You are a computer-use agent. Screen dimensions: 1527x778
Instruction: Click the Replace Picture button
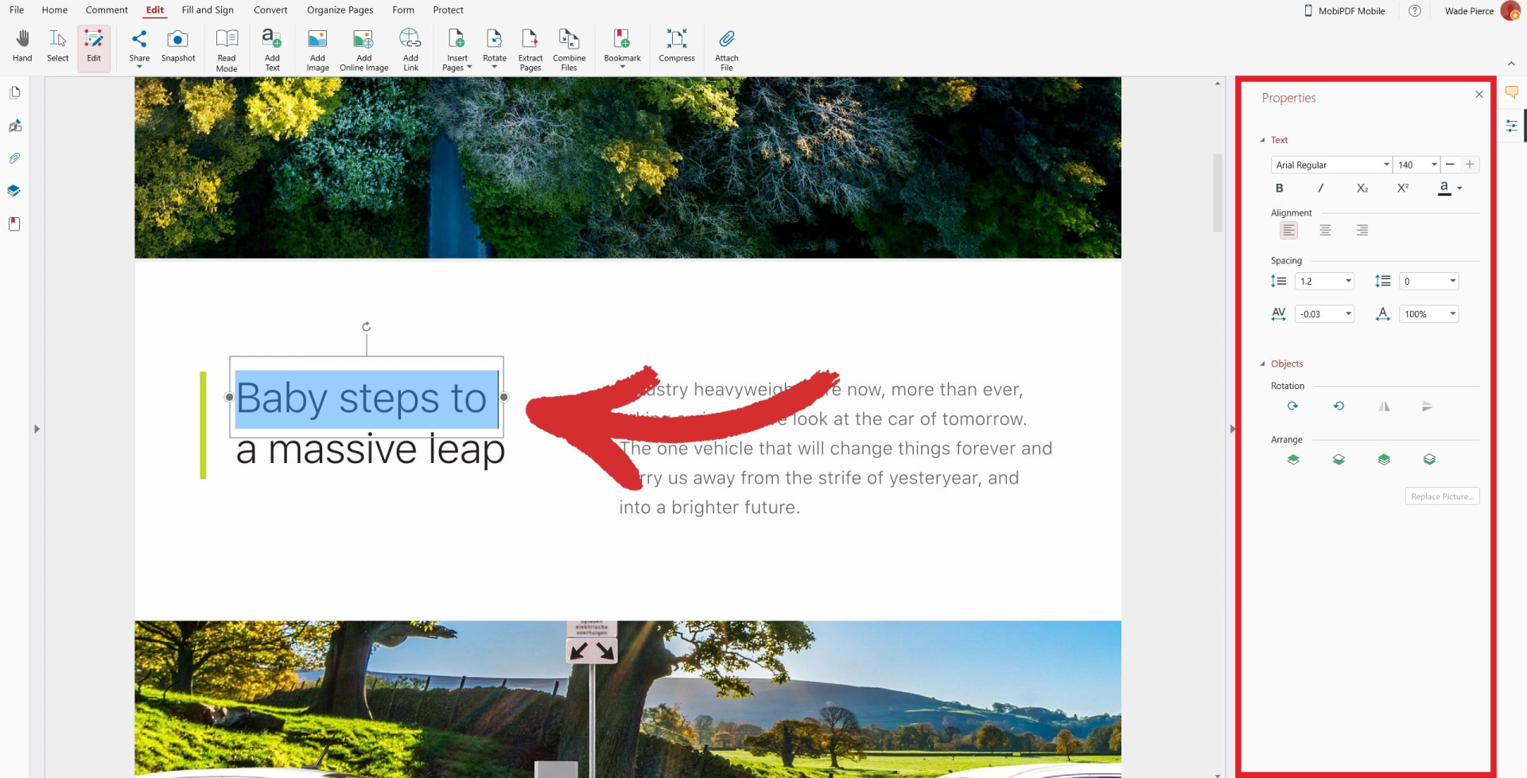pos(1442,496)
